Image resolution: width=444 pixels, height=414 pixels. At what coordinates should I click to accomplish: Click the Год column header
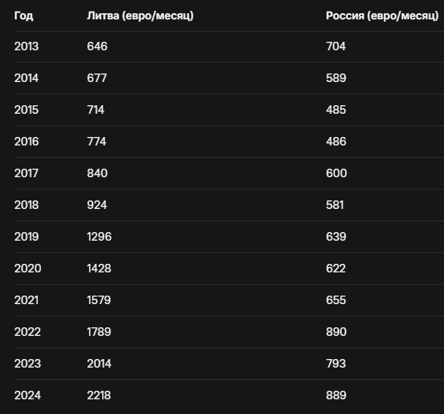[x=23, y=16]
